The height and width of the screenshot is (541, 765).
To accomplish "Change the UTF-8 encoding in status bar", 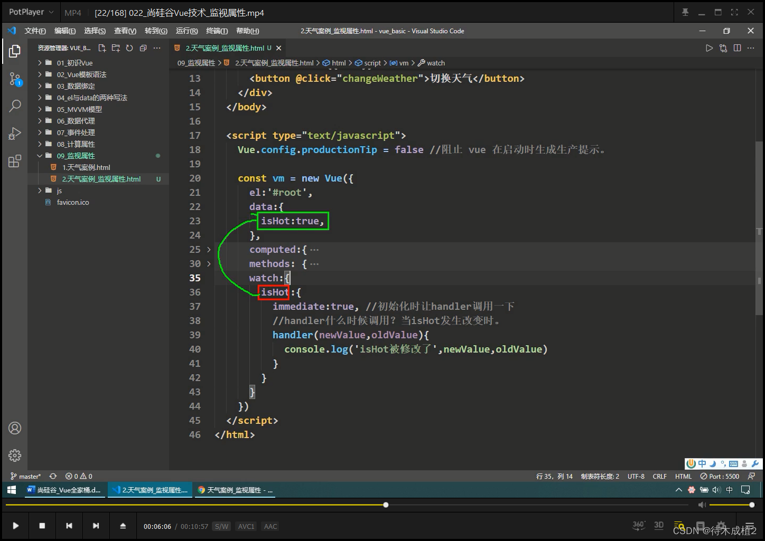I will point(636,476).
